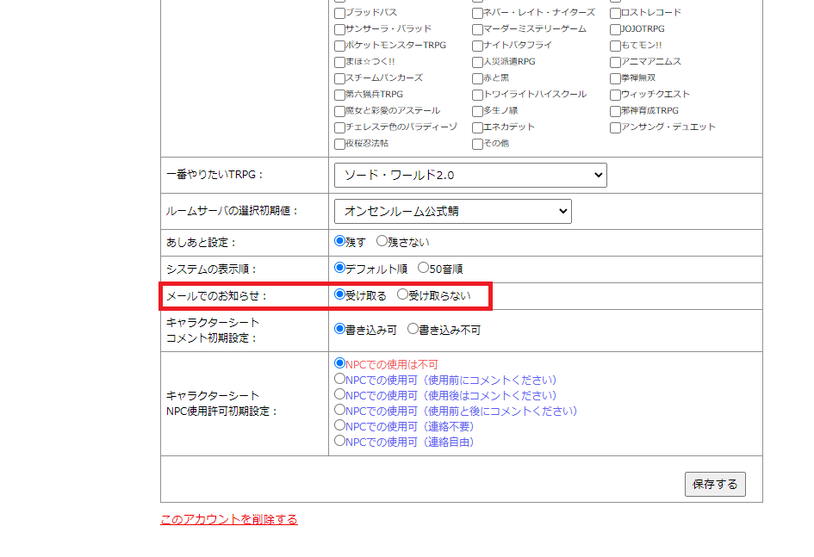The height and width of the screenshot is (557, 814).
Task: Expand the ルームサーバ selection dropdown
Action: [452, 211]
